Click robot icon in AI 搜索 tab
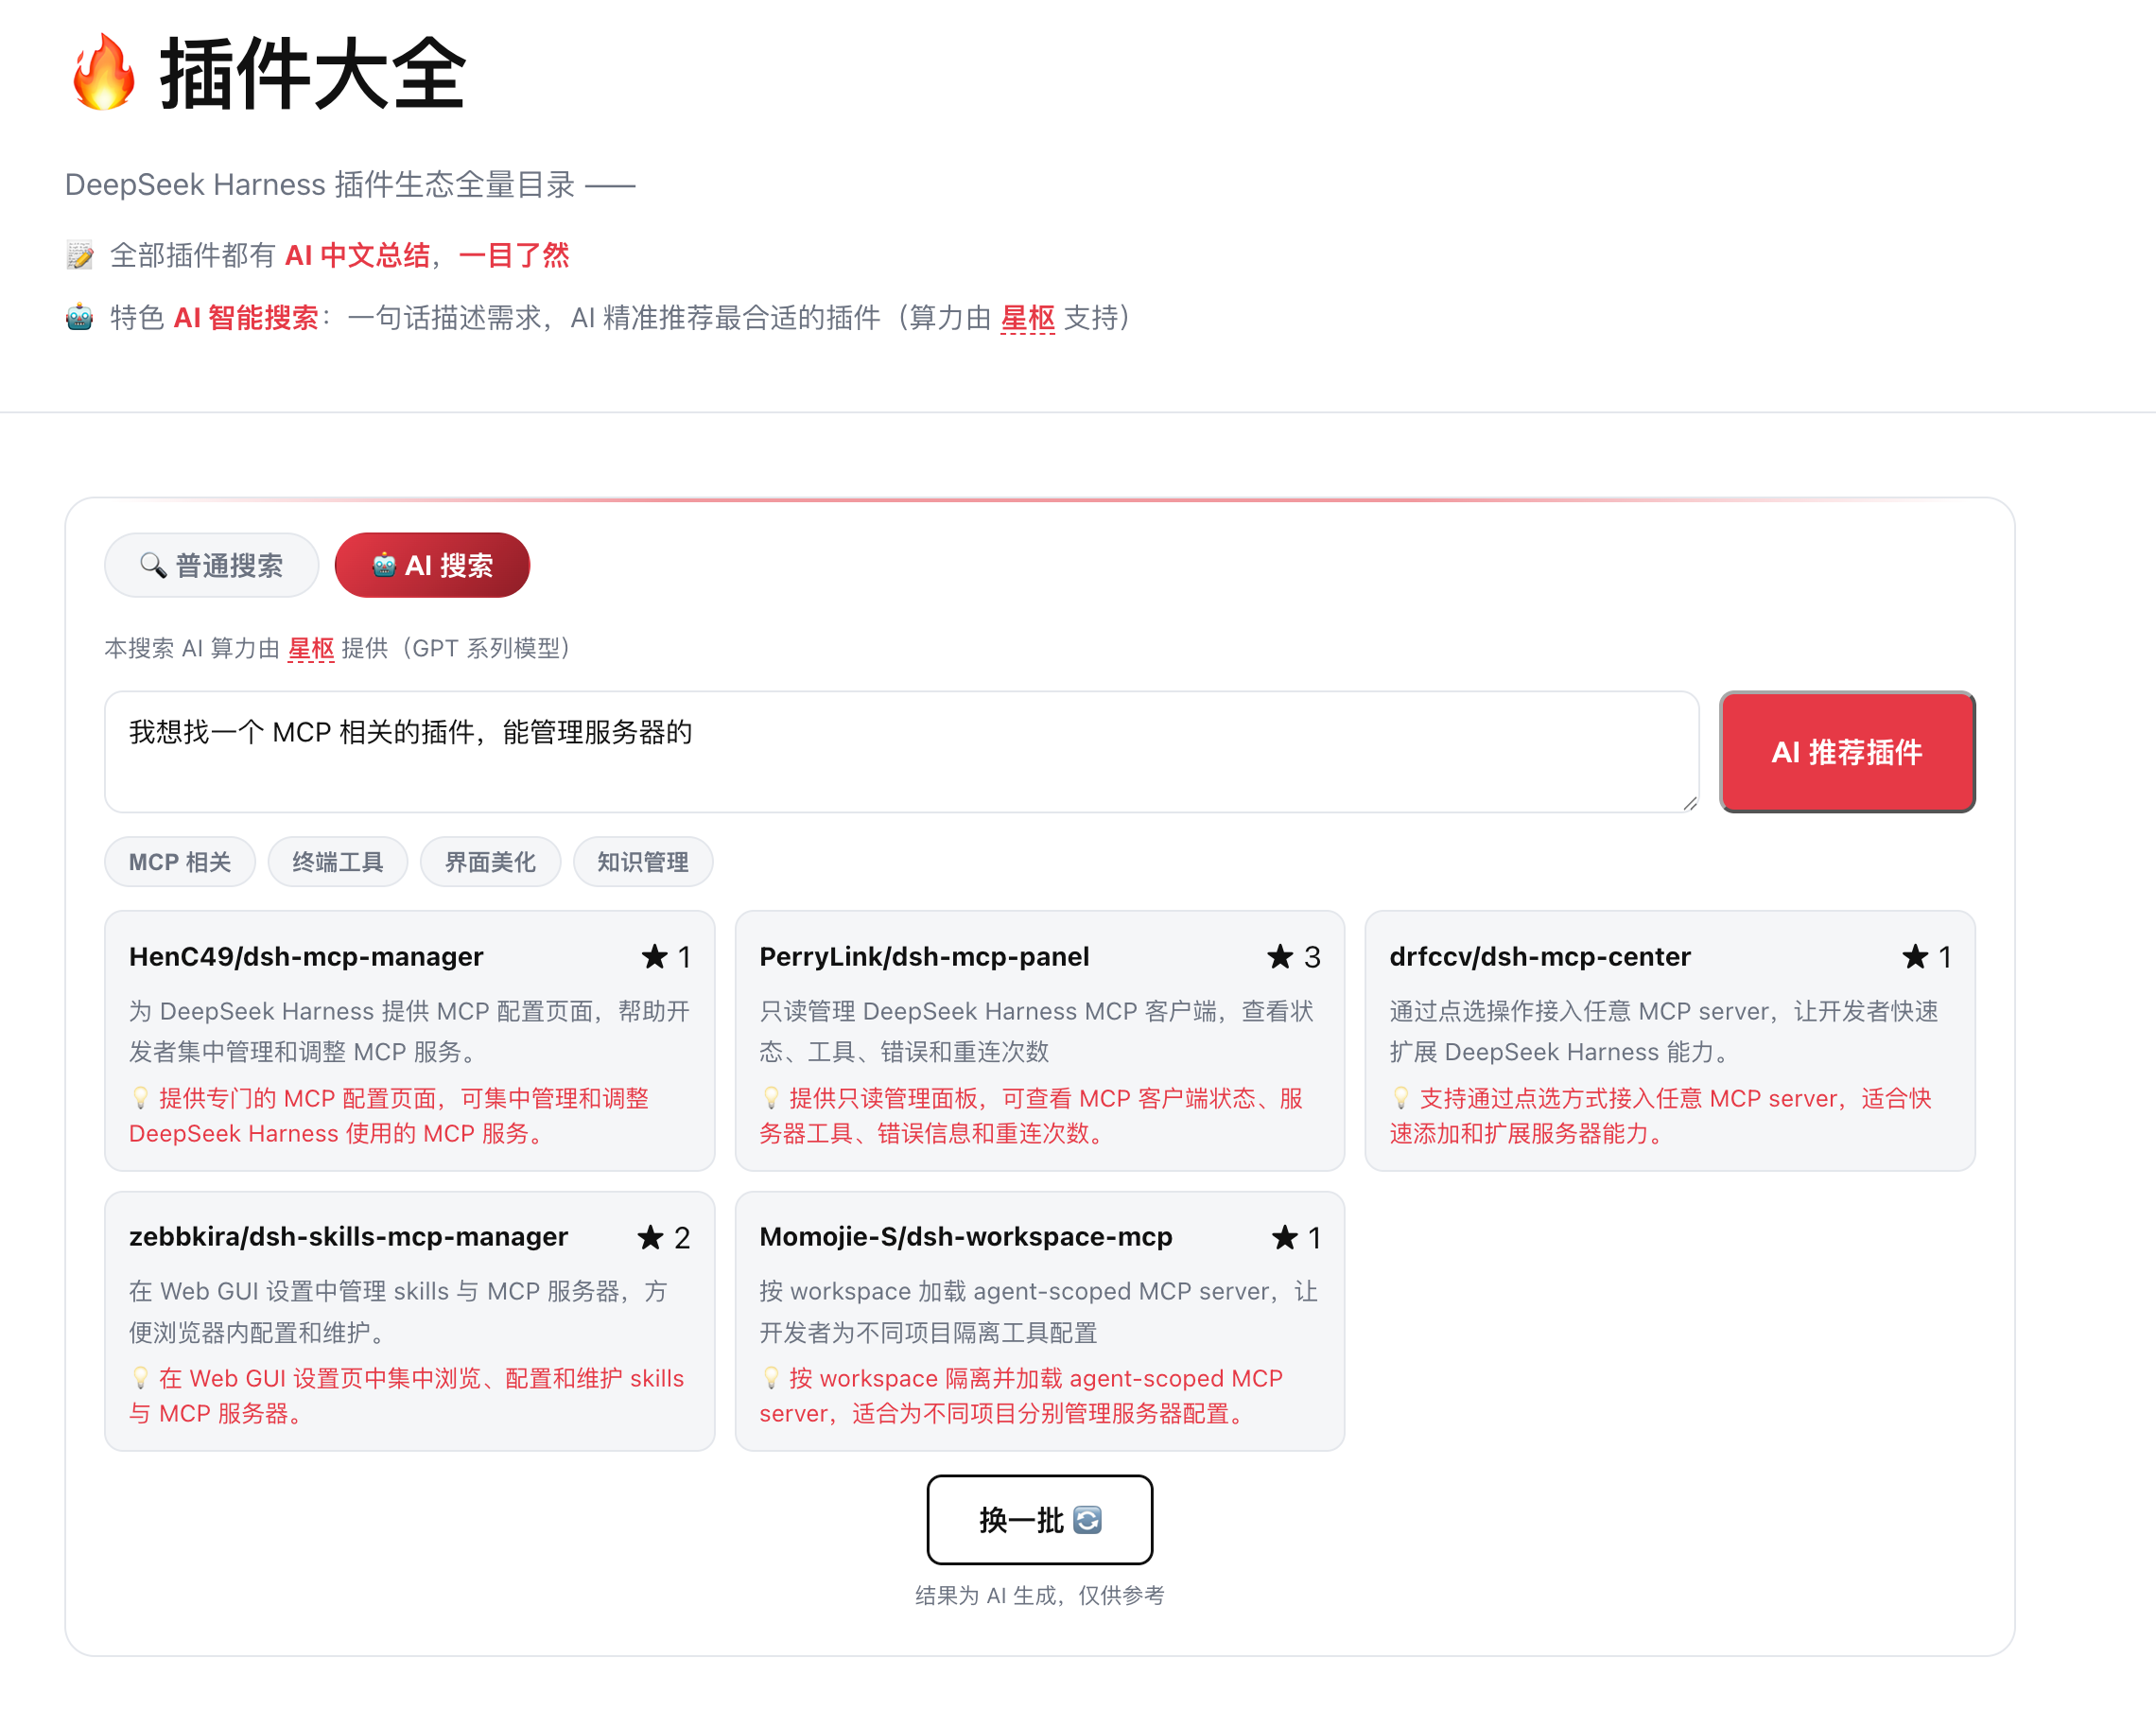2156x1710 pixels. point(384,565)
